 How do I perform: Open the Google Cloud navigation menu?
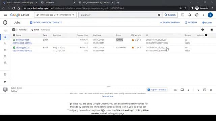coord(5,15)
